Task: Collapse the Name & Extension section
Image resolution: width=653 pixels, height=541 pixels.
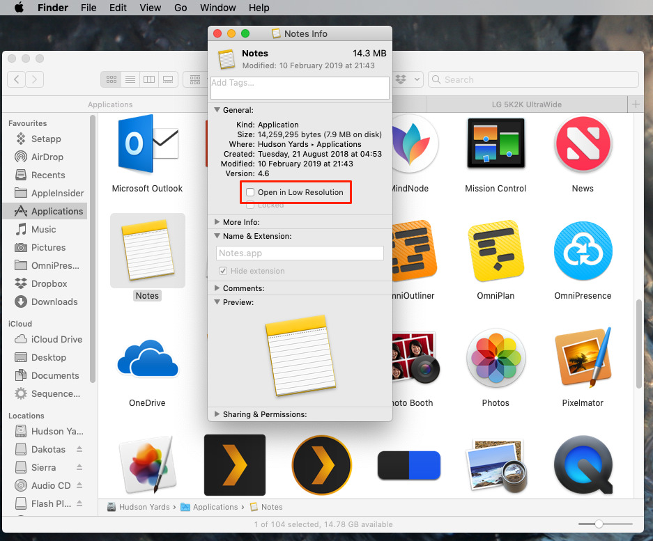Action: pyautogui.click(x=217, y=235)
